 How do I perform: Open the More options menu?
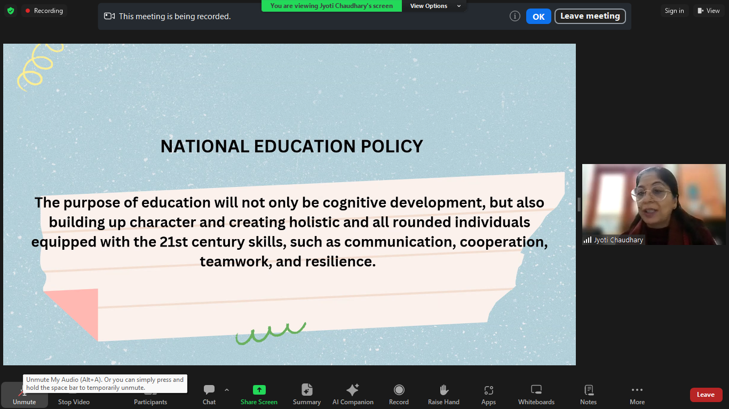coord(637,395)
